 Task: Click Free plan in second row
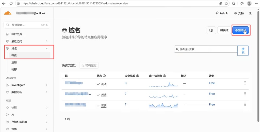click(x=212, y=94)
